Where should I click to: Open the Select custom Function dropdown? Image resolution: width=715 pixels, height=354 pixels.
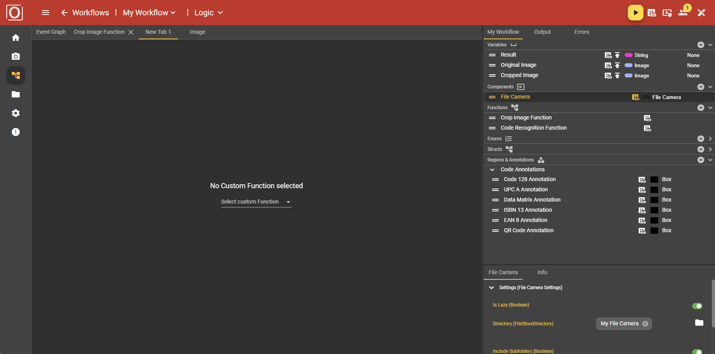256,202
